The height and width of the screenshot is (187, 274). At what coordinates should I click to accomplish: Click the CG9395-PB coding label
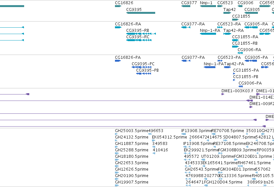point(147,70)
